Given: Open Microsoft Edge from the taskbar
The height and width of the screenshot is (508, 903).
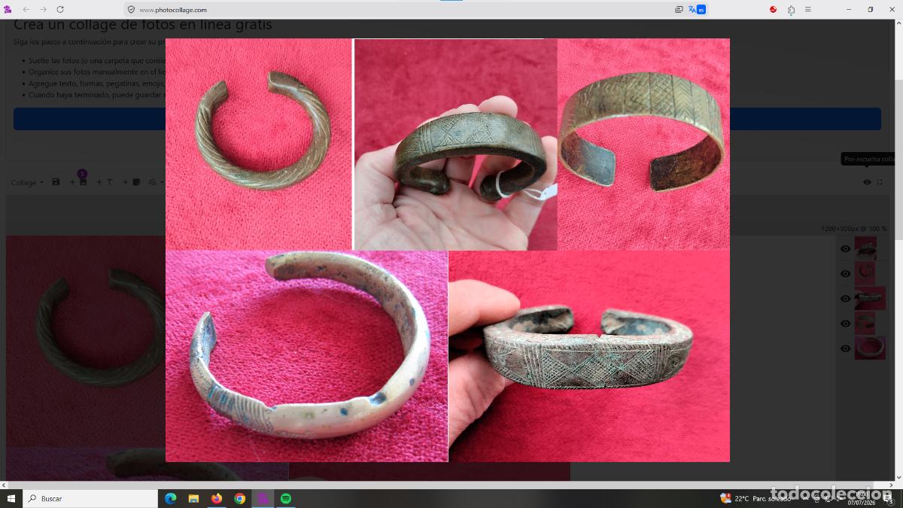Looking at the screenshot, I should pos(170,498).
